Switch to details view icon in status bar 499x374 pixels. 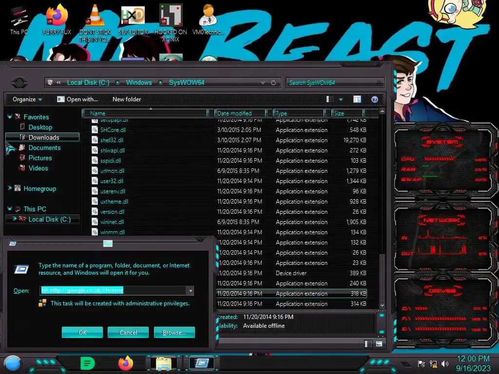pos(368,344)
